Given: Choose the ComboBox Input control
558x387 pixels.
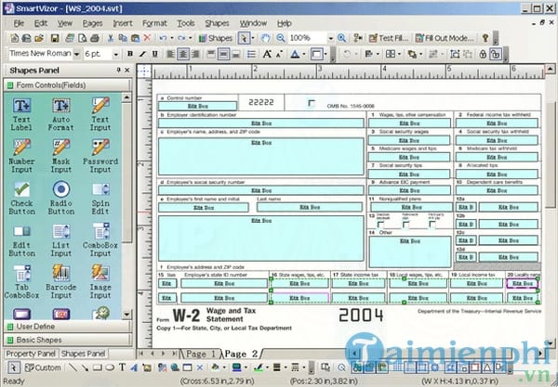Looking at the screenshot, I should tap(100, 240).
